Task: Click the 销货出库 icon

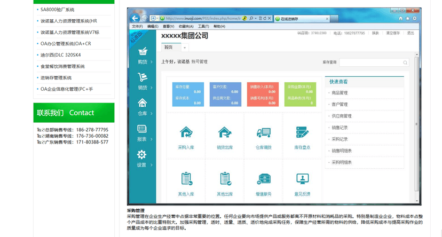Action: pyautogui.click(x=225, y=132)
